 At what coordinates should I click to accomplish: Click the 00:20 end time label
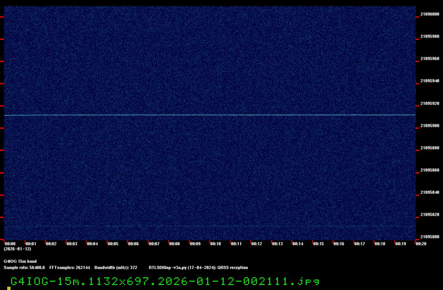420,244
